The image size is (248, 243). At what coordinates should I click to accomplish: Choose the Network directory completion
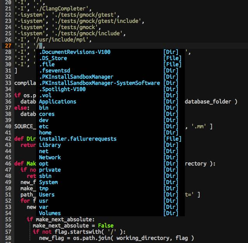point(110,157)
